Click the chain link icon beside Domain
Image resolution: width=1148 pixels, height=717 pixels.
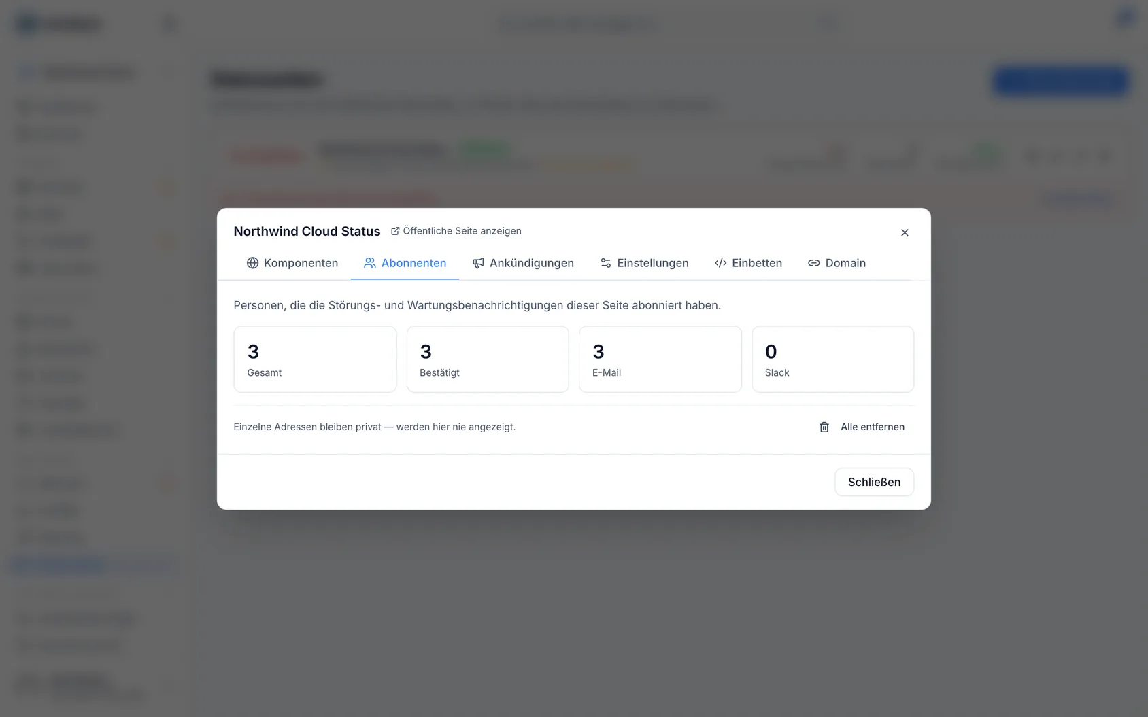814,263
